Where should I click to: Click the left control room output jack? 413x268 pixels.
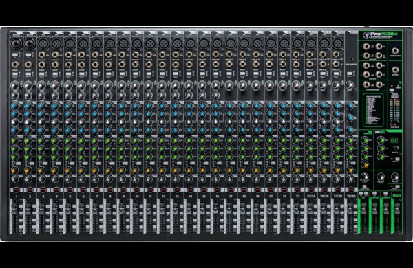point(366,85)
